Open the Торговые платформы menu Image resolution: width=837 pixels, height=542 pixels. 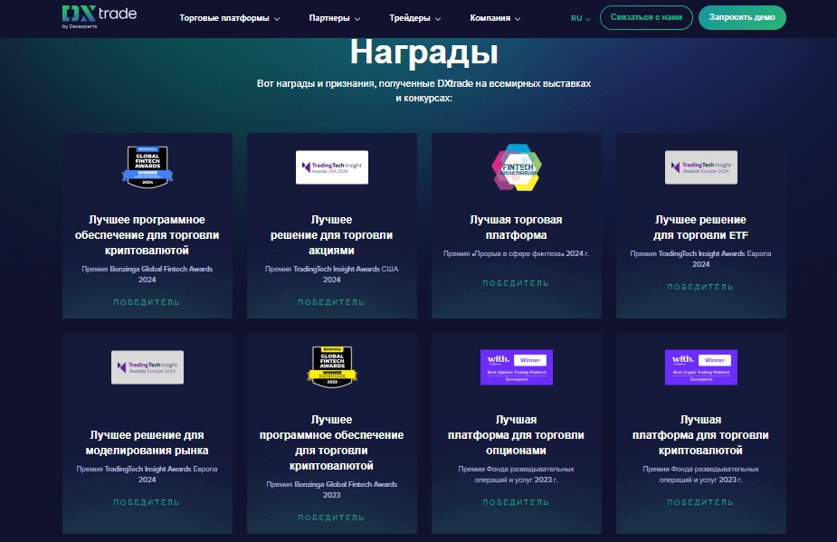[x=230, y=18]
